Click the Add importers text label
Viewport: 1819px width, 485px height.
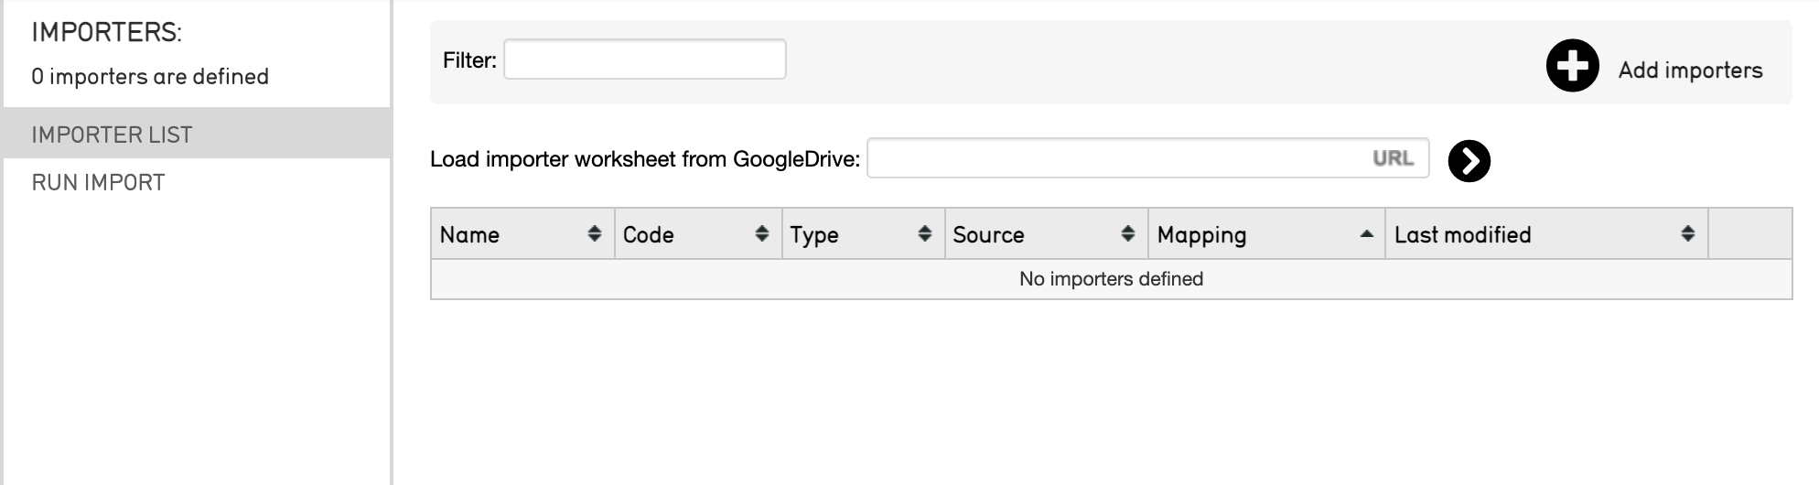pyautogui.click(x=1689, y=70)
